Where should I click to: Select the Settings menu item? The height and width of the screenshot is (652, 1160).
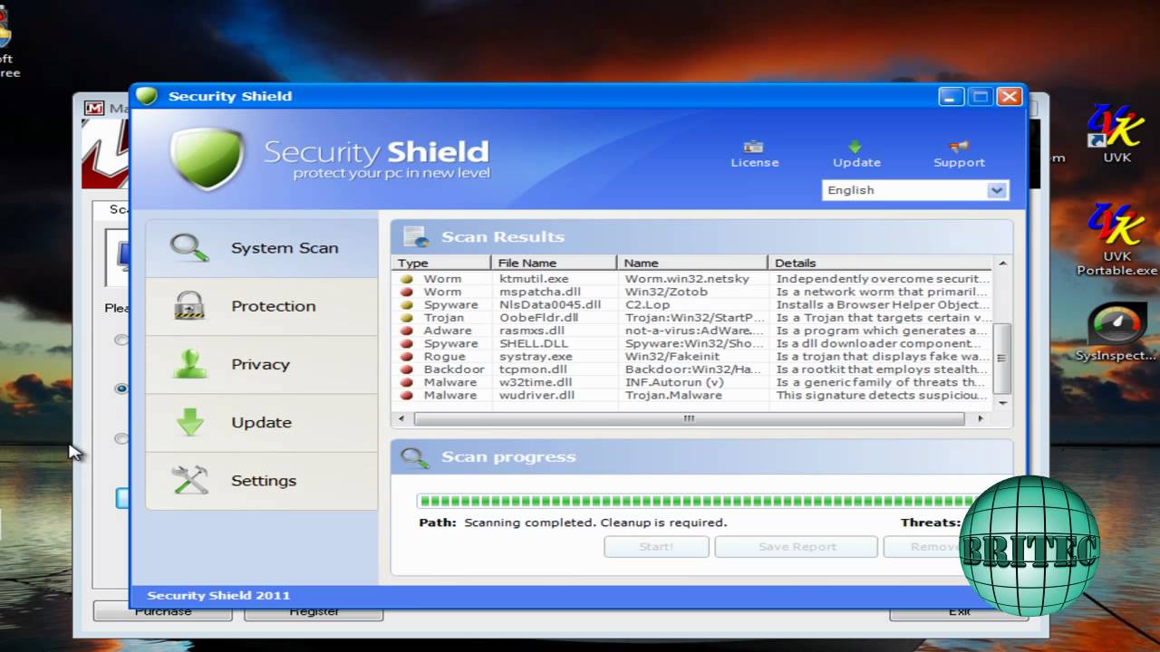tap(262, 480)
